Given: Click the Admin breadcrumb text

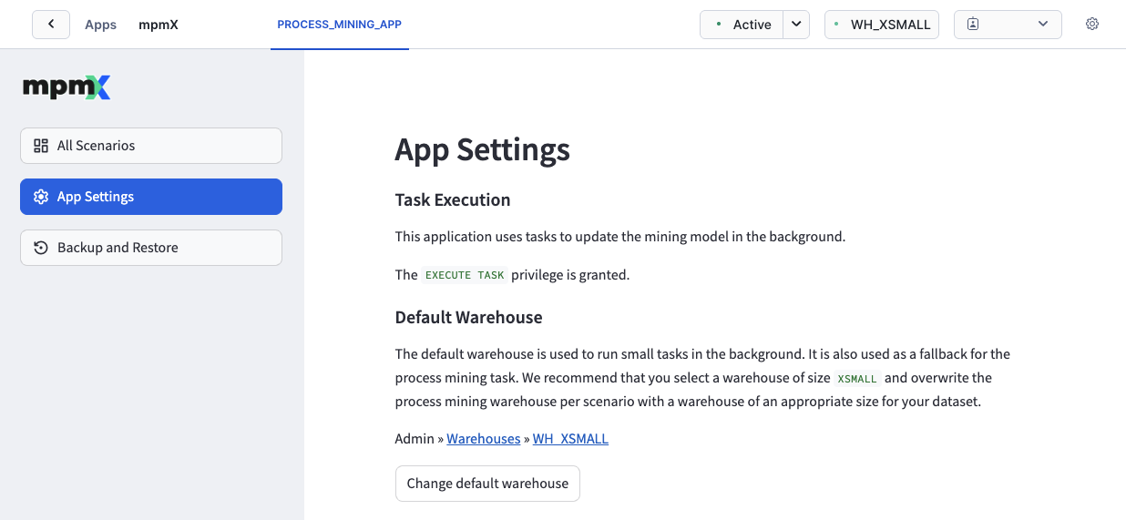Looking at the screenshot, I should pyautogui.click(x=415, y=439).
